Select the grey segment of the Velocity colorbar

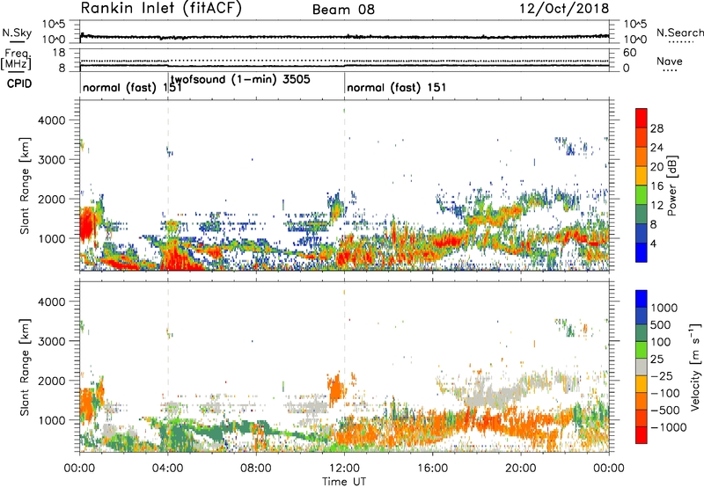642,367
